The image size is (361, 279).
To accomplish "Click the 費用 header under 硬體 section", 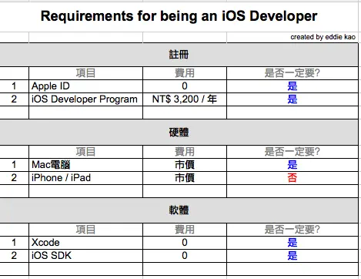I will coord(185,152).
